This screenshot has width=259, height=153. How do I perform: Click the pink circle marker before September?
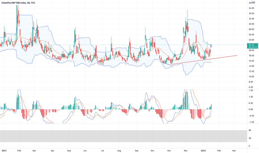coord(138,60)
